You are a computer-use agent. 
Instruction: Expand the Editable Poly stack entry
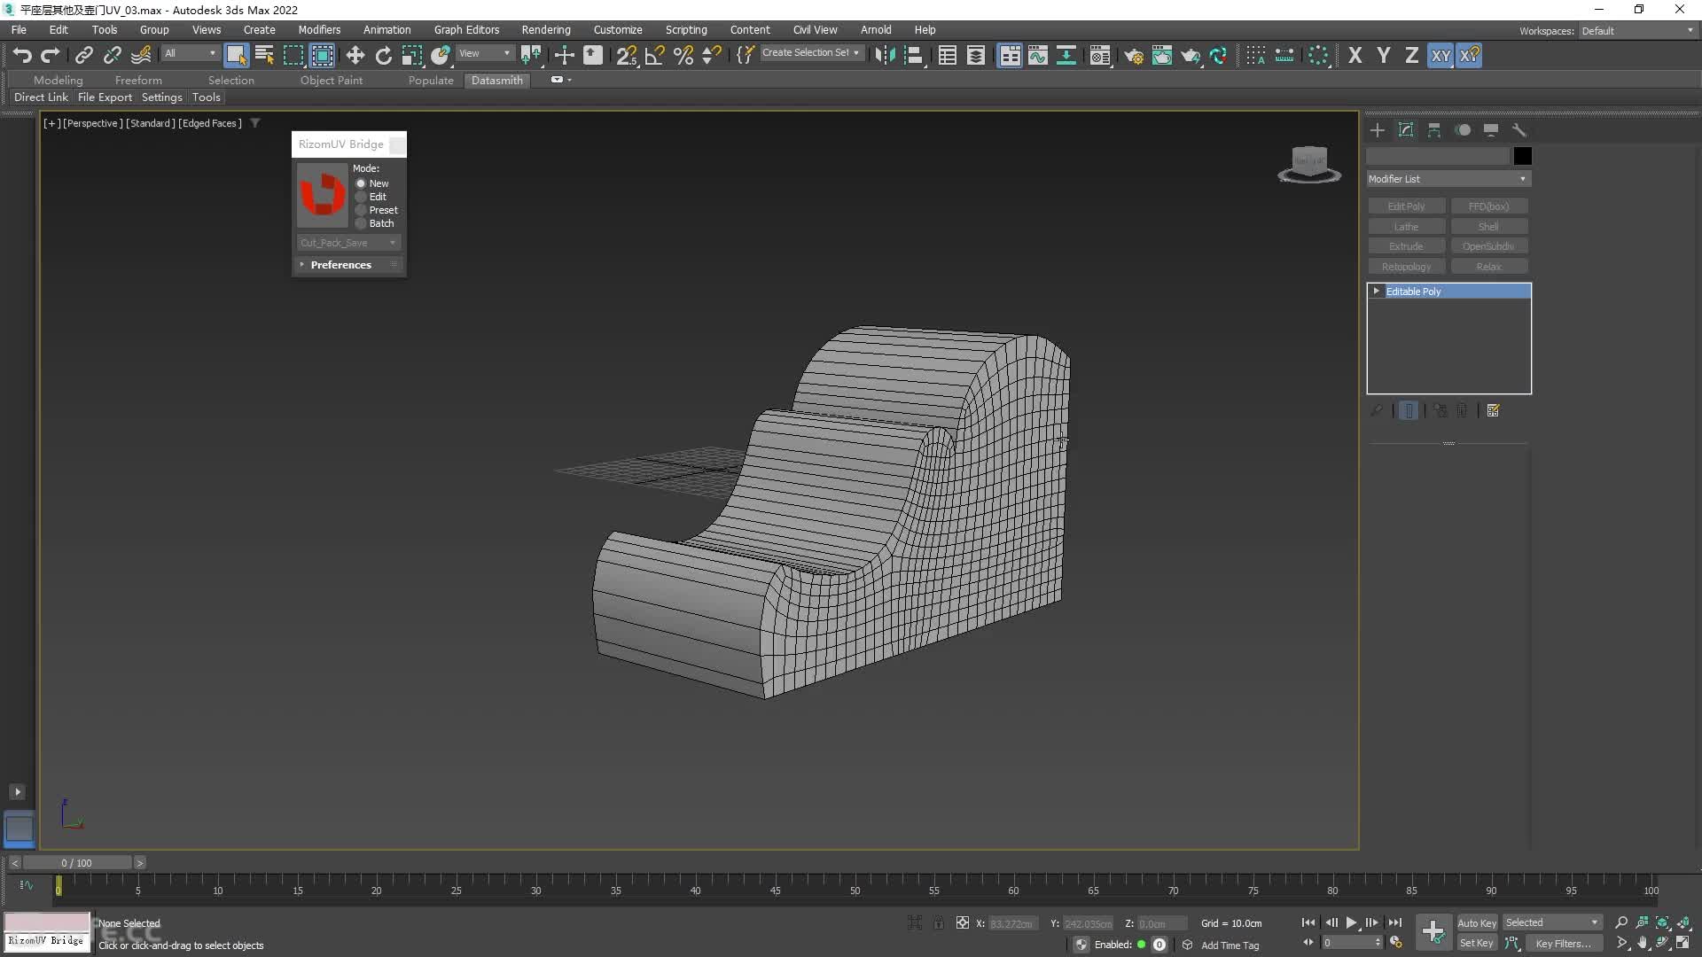tap(1376, 291)
